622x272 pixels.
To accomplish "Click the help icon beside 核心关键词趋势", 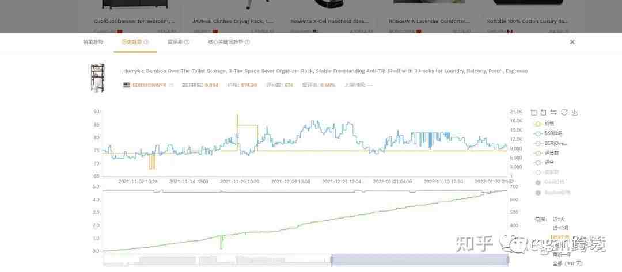I will [x=247, y=42].
